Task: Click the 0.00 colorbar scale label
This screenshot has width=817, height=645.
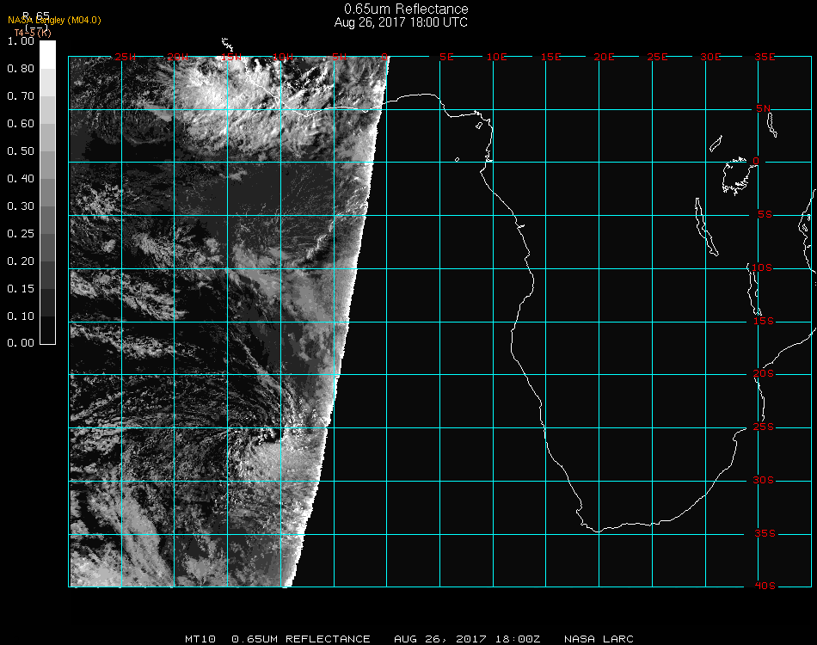Action: tap(20, 343)
